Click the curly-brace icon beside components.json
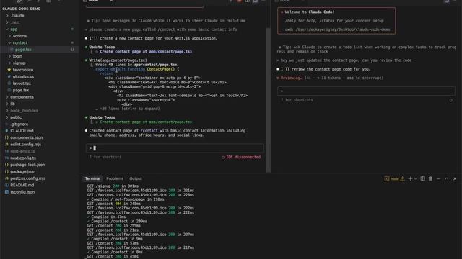The width and height of the screenshot is (462, 259). coord(6,137)
